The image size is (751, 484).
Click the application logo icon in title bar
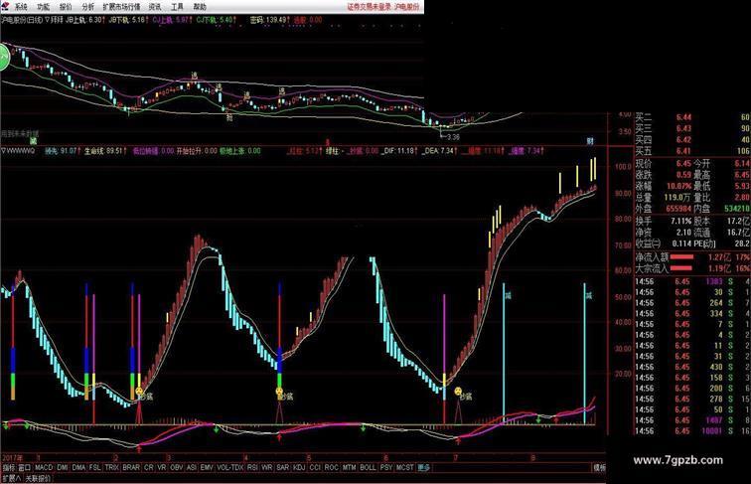tap(5, 6)
